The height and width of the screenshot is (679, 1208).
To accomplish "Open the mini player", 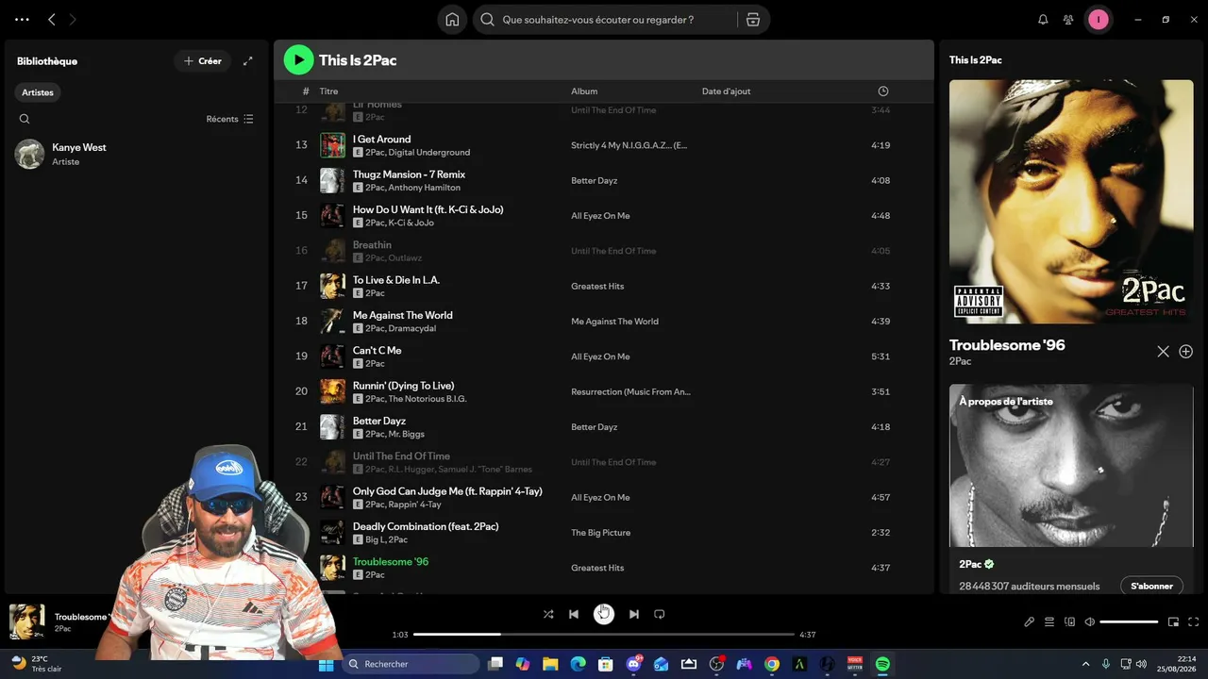I will (x=1173, y=622).
